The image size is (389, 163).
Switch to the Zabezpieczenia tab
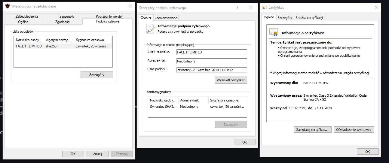pos(27,17)
